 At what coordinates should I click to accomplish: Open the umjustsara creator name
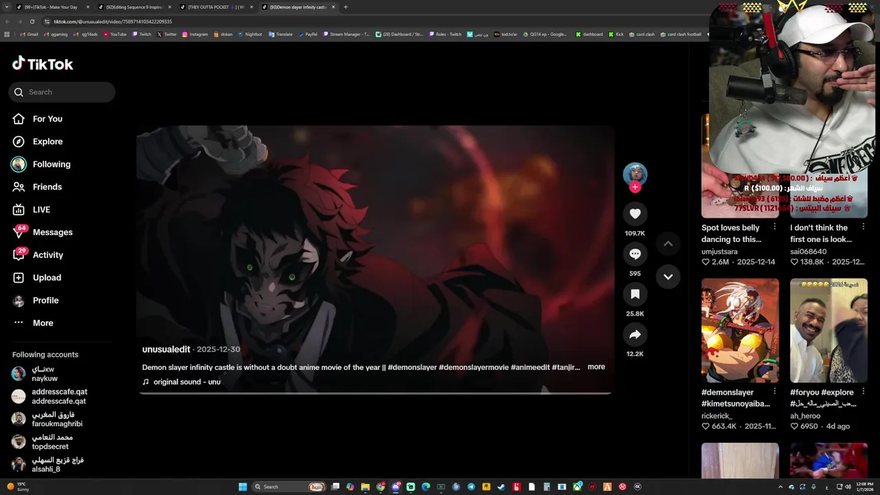point(719,252)
